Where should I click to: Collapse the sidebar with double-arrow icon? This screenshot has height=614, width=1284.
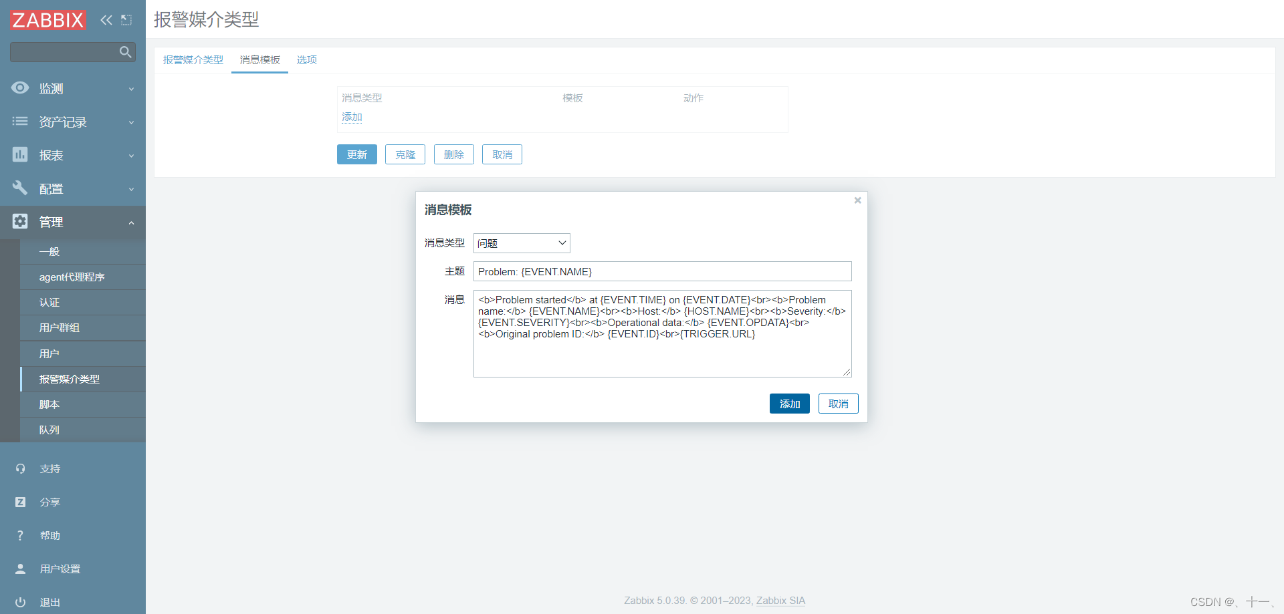pyautogui.click(x=106, y=20)
